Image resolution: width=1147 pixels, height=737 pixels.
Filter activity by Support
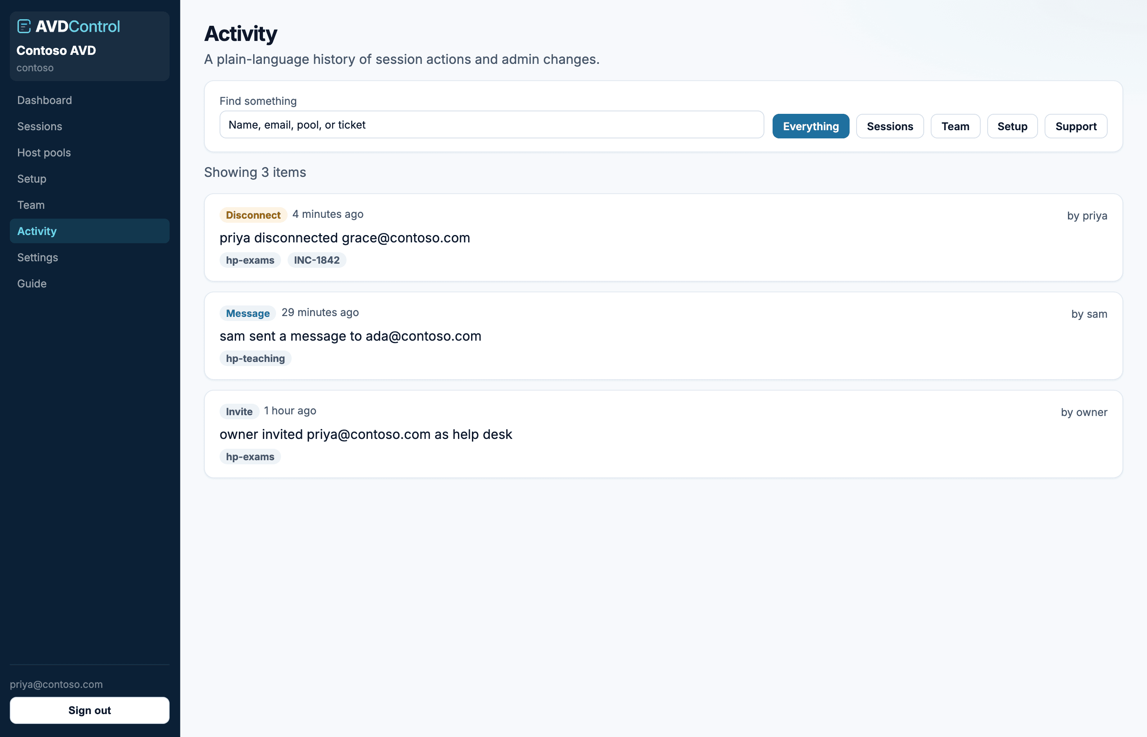tap(1076, 127)
